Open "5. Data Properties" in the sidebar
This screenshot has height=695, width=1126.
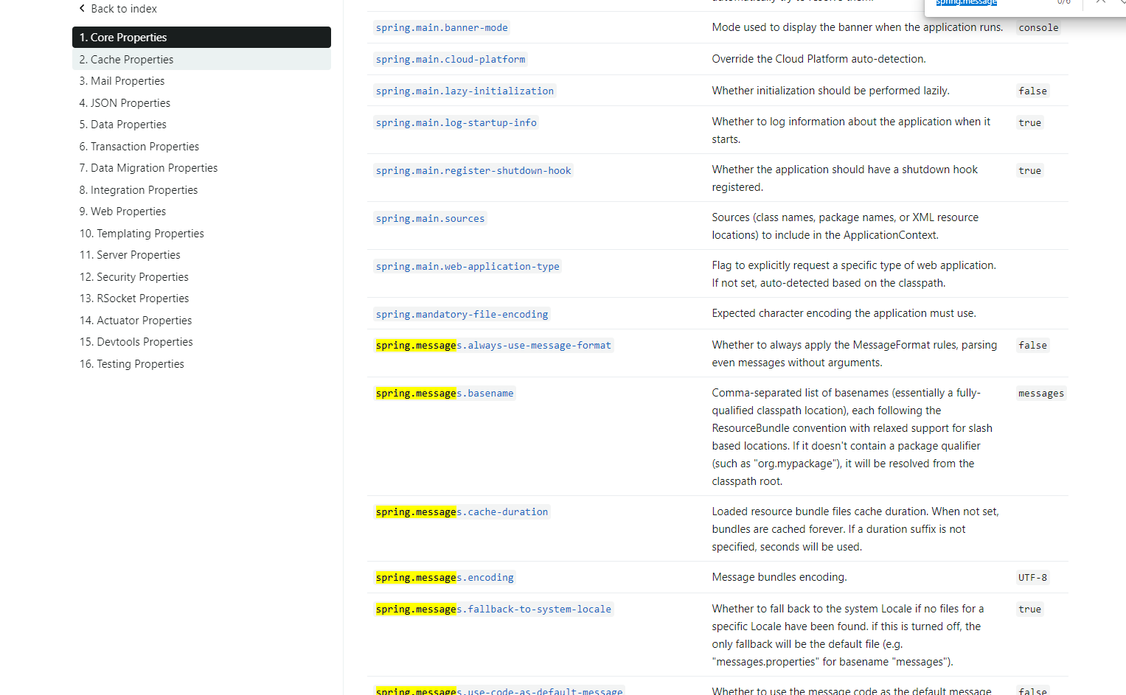122,125
